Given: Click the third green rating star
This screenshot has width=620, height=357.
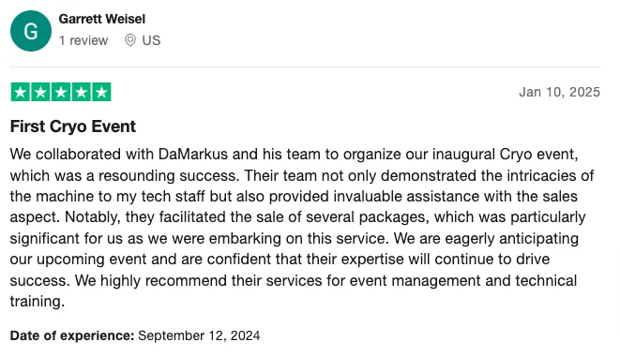Looking at the screenshot, I should (x=61, y=92).
